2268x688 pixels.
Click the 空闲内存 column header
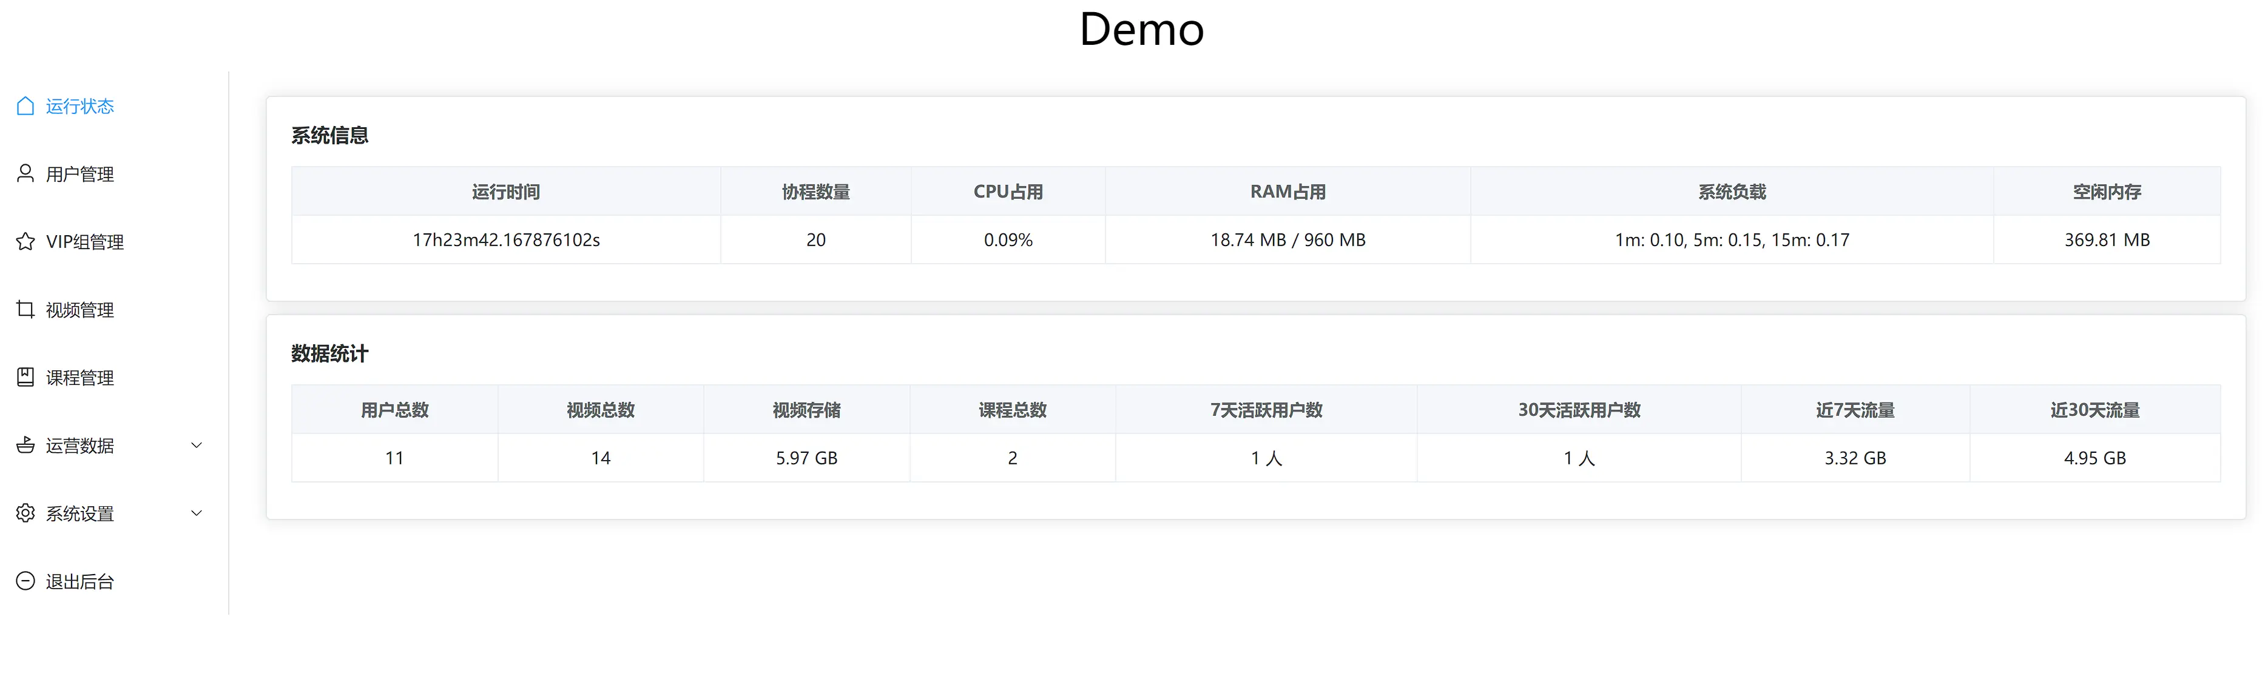(2107, 191)
